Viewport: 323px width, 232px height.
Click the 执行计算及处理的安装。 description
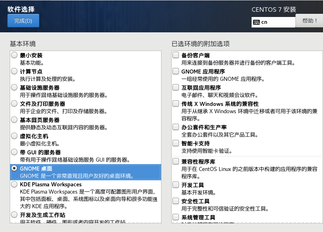(x=47, y=79)
